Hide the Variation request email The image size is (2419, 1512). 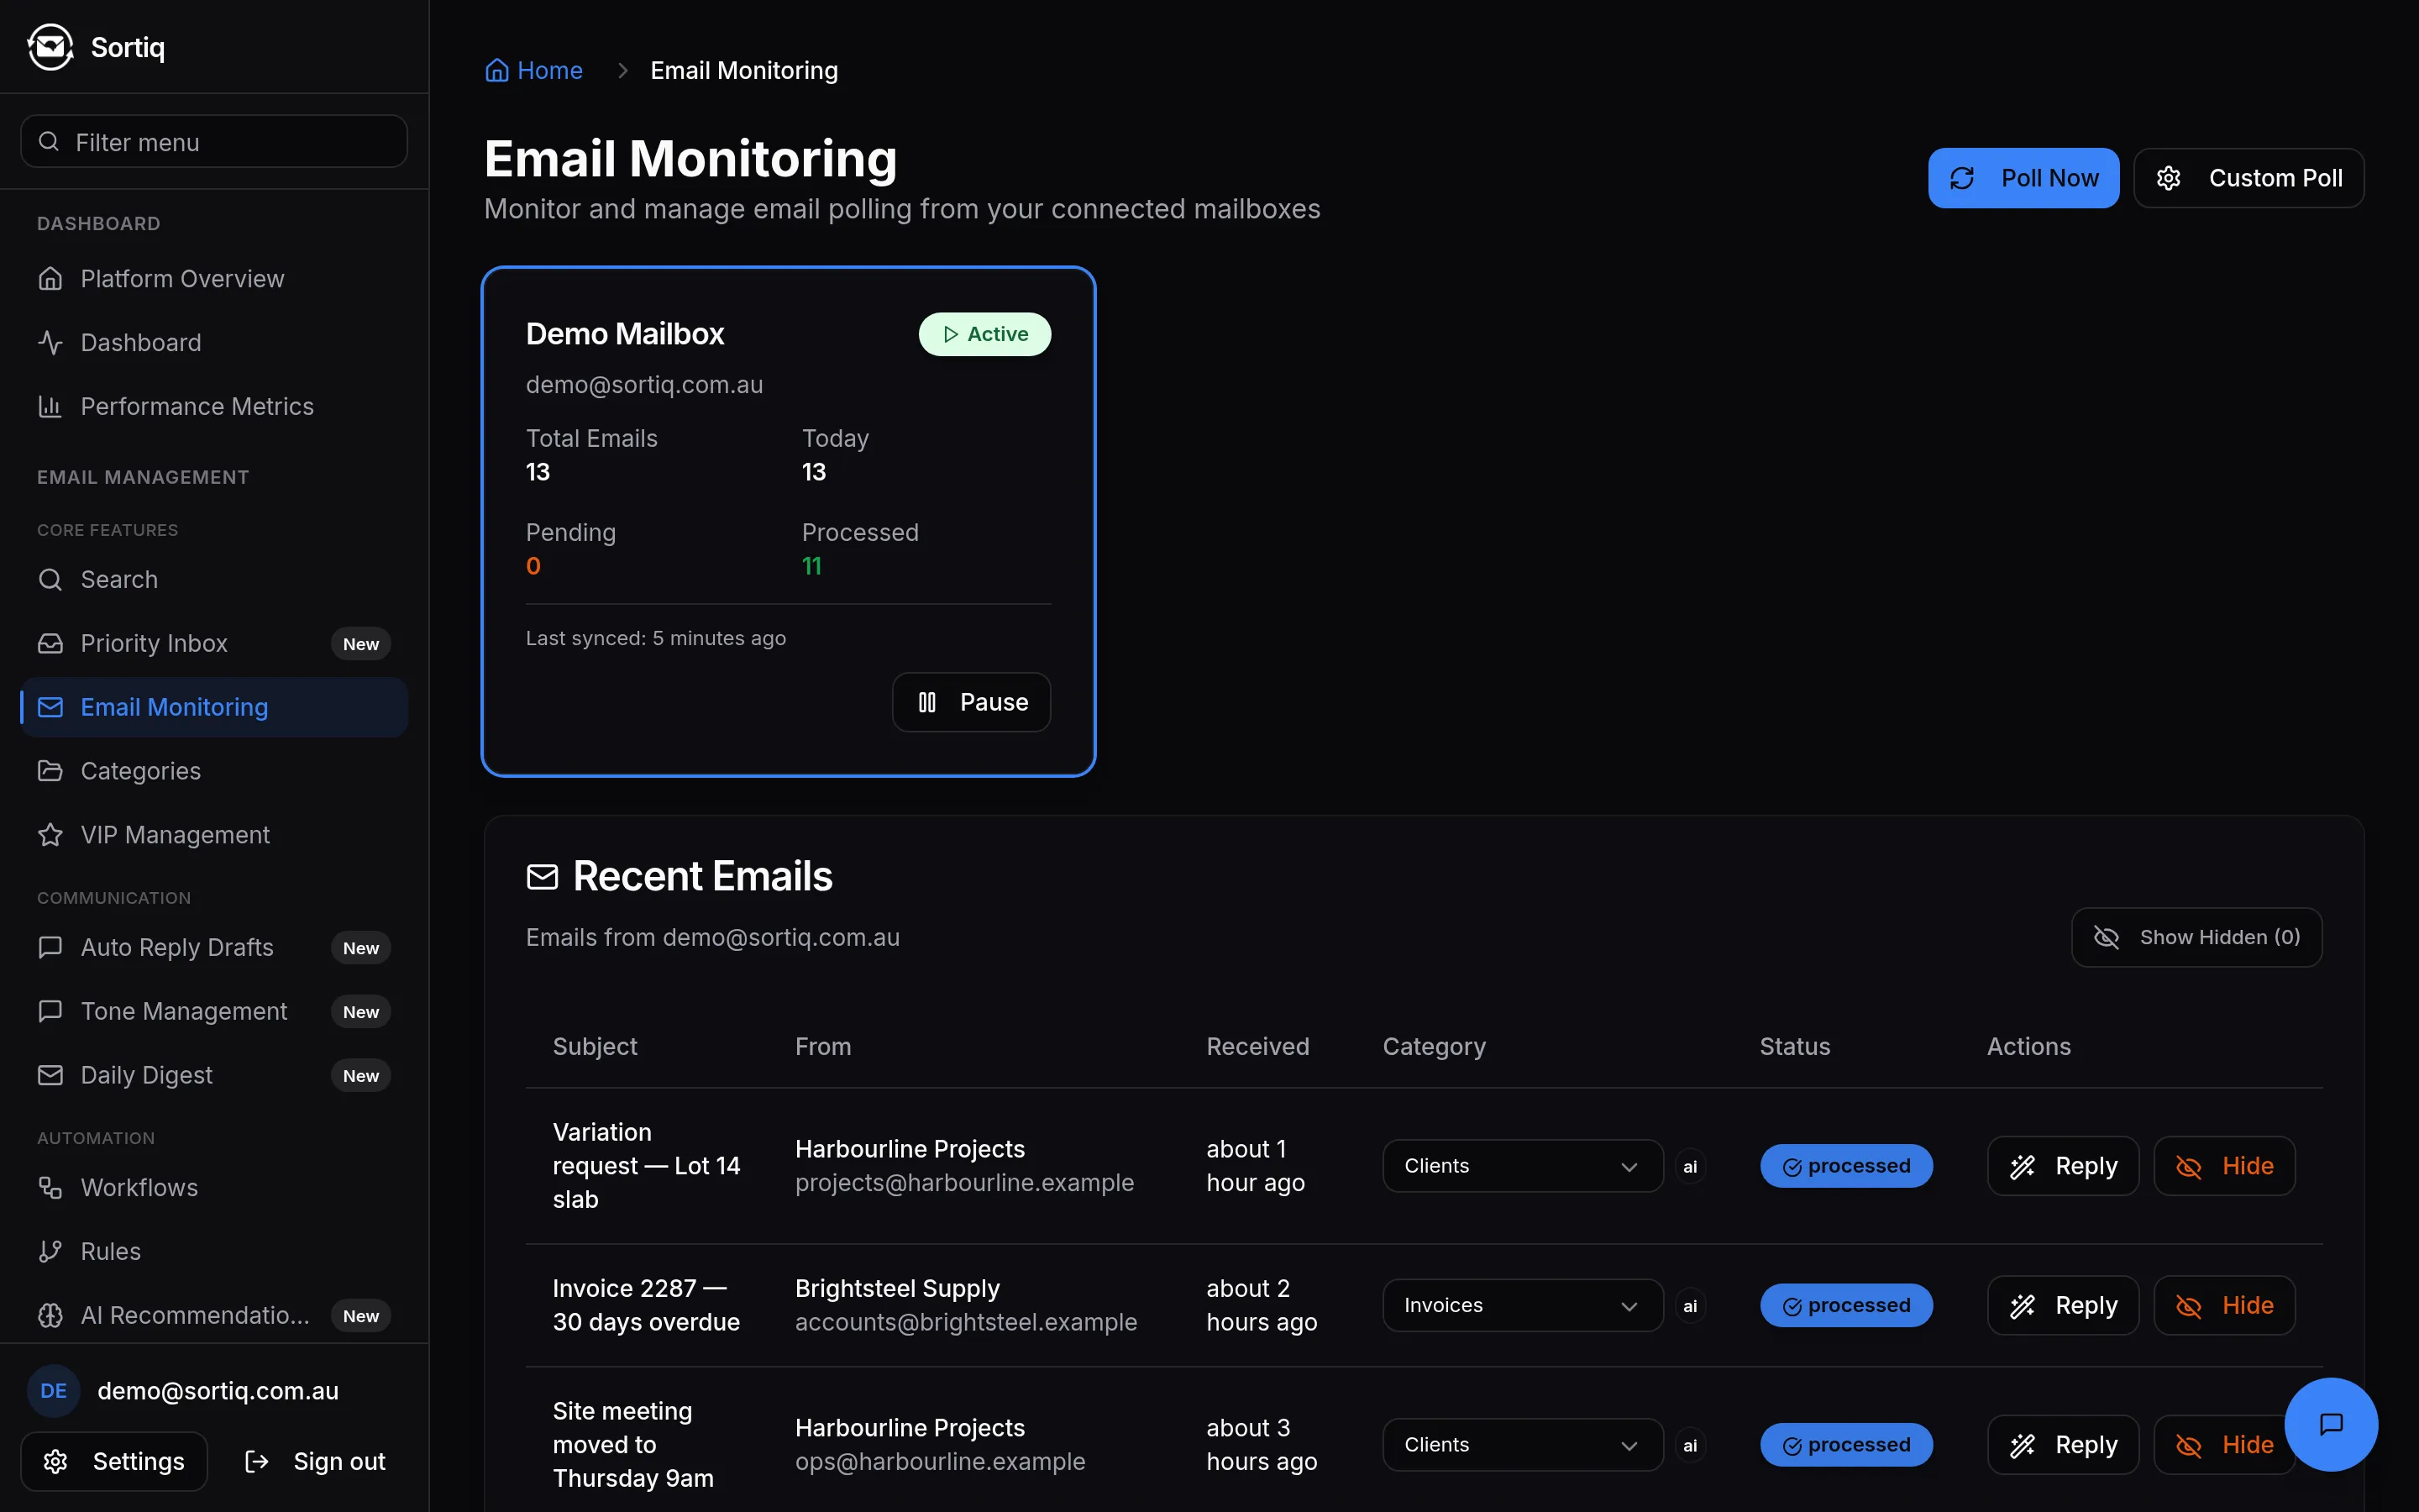coord(2224,1166)
